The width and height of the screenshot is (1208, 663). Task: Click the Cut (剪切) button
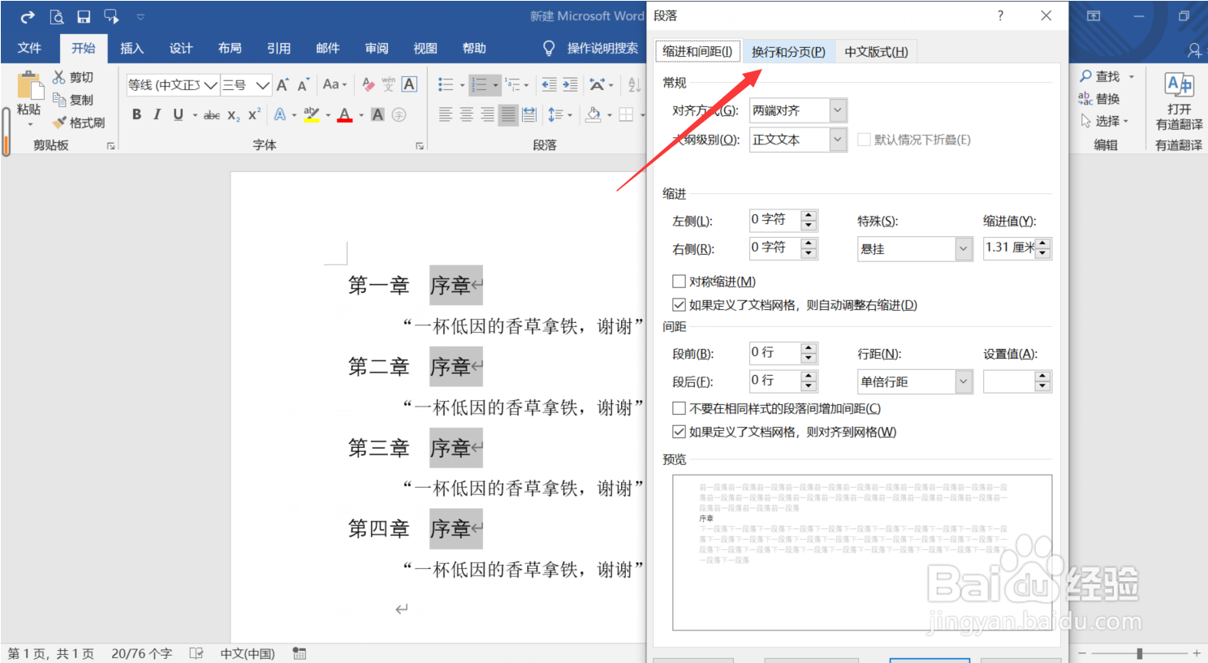[x=73, y=77]
